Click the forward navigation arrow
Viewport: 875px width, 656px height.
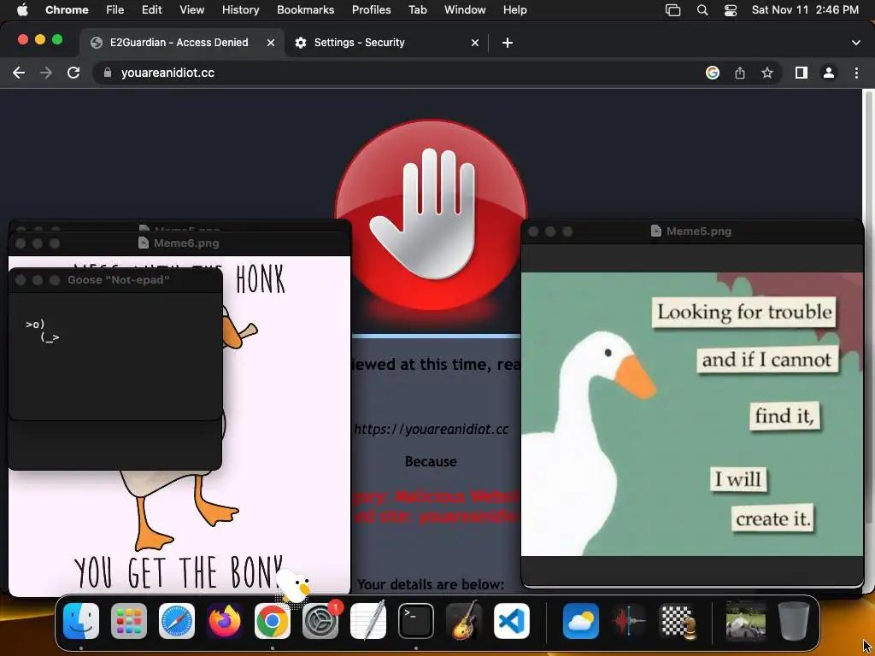click(x=46, y=73)
